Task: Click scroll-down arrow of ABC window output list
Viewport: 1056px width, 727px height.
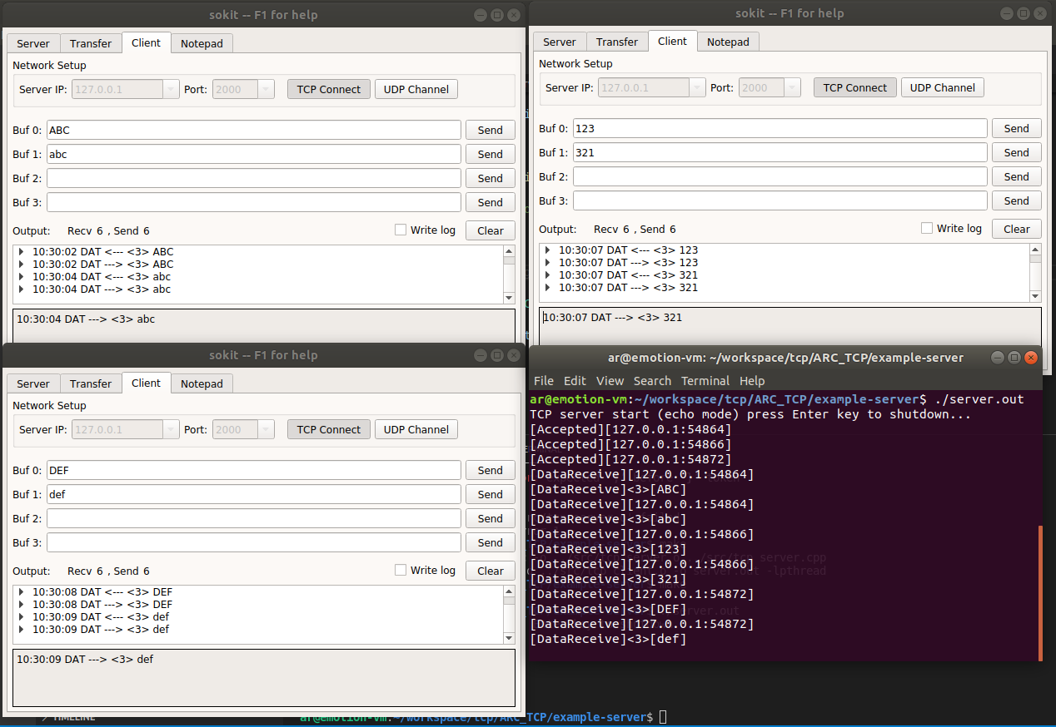Action: point(509,298)
